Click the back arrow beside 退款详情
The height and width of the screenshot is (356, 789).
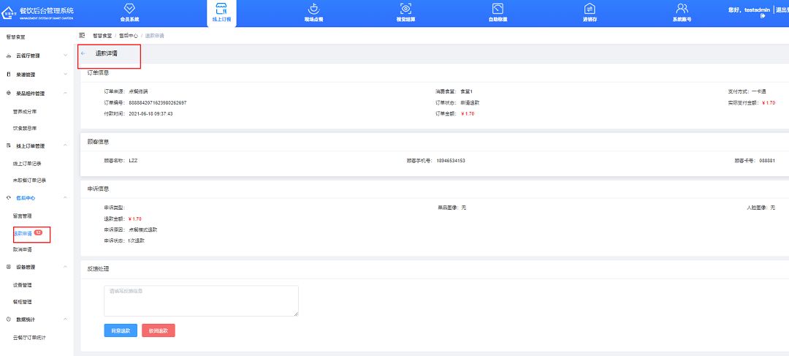pos(83,53)
